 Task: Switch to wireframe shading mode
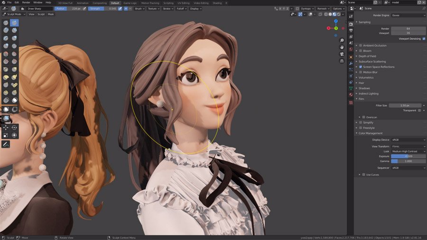click(326, 14)
